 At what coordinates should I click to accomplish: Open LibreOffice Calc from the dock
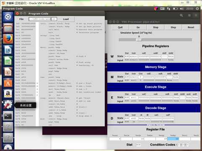coord(8,61)
